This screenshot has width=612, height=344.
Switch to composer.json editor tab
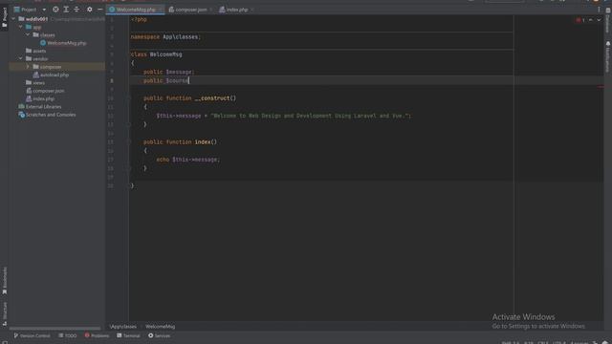pos(191,10)
